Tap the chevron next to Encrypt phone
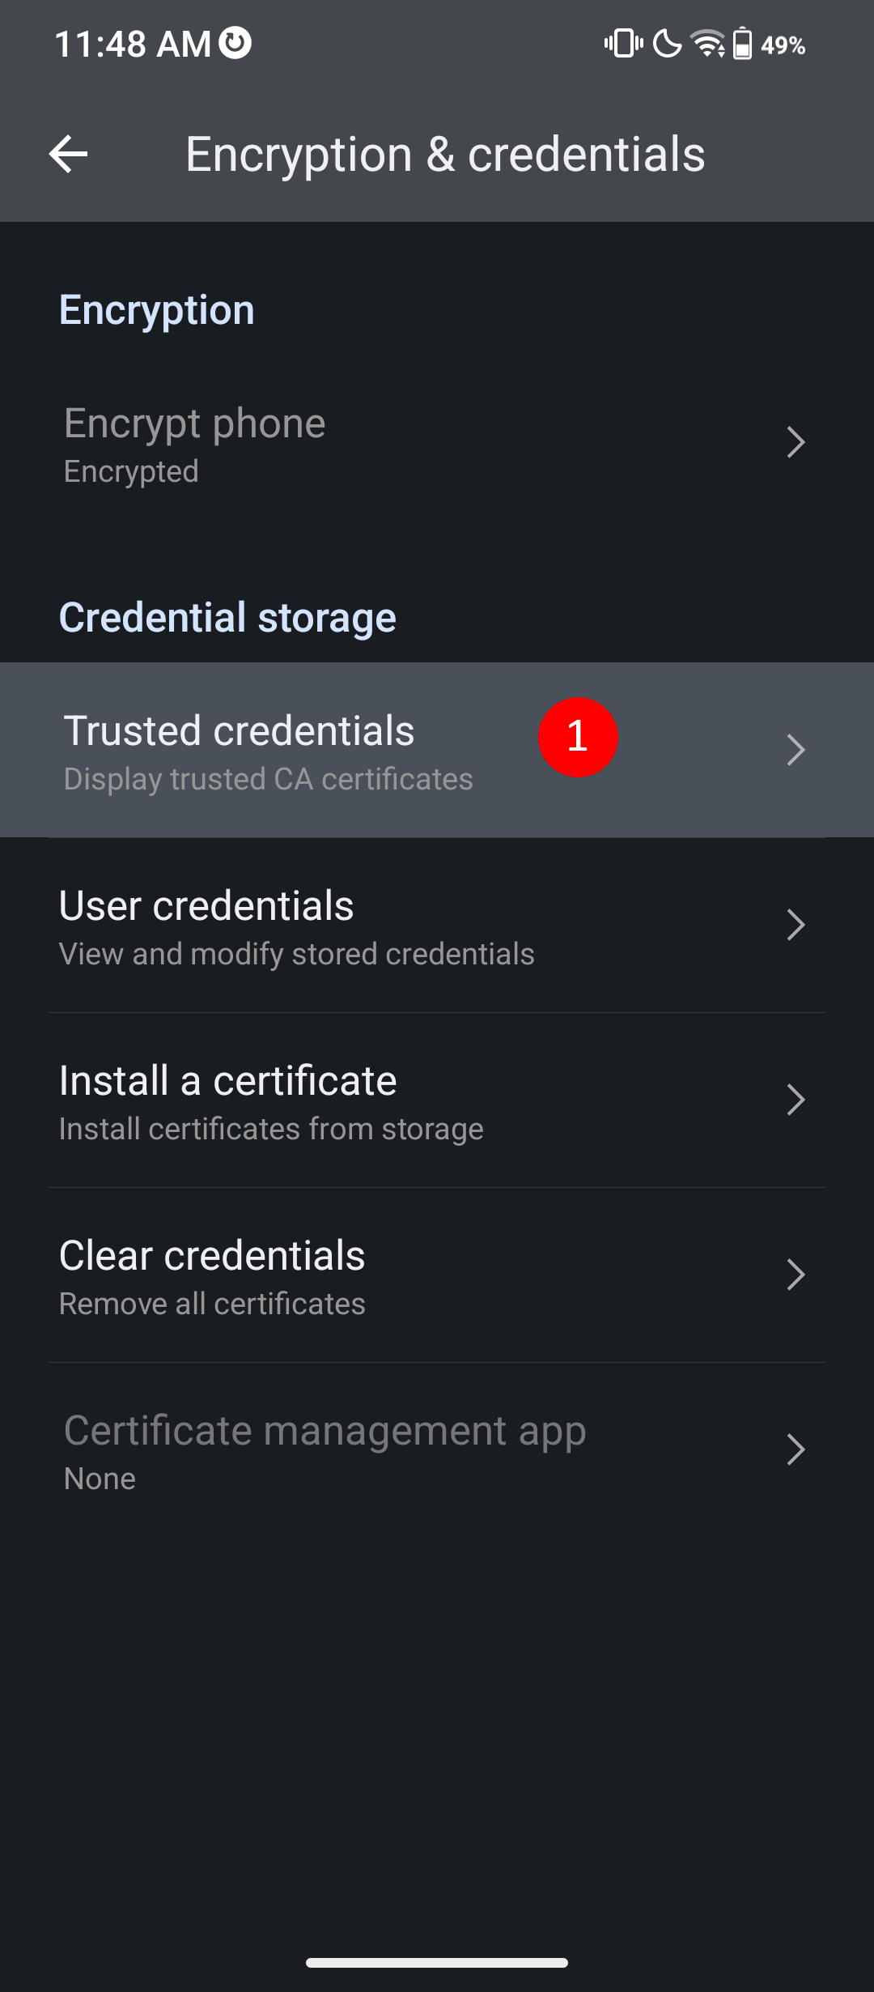Viewport: 874px width, 1992px height. pos(796,442)
